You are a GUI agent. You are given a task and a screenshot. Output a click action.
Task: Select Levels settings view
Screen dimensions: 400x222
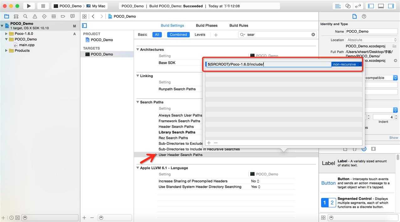click(x=200, y=34)
